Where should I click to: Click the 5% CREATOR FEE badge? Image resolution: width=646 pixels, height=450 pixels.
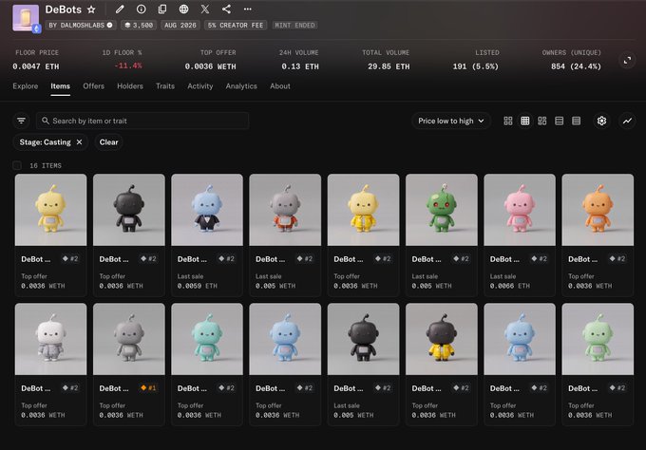point(236,25)
